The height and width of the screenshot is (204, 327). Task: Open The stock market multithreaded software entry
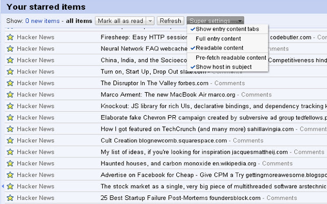(214, 186)
